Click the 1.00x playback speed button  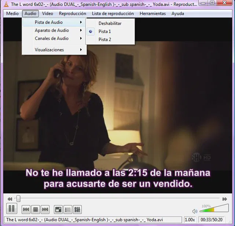190,220
